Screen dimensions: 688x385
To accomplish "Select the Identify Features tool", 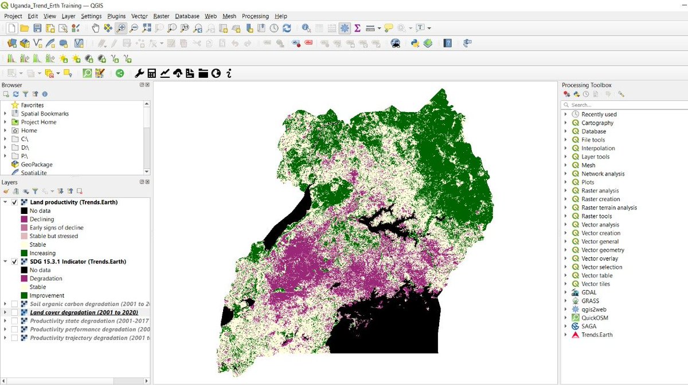I will 307,28.
